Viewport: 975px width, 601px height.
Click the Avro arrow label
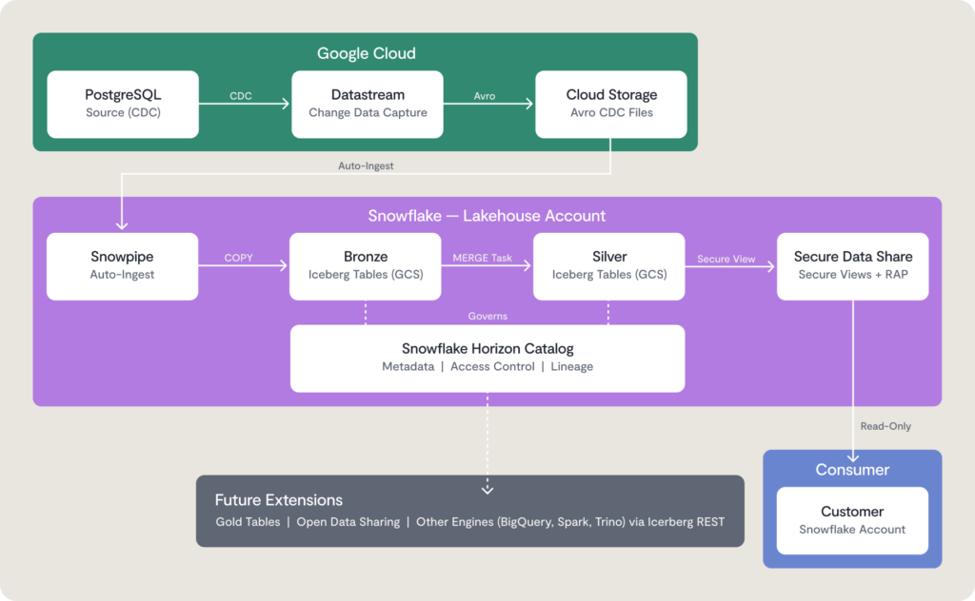[x=485, y=96]
